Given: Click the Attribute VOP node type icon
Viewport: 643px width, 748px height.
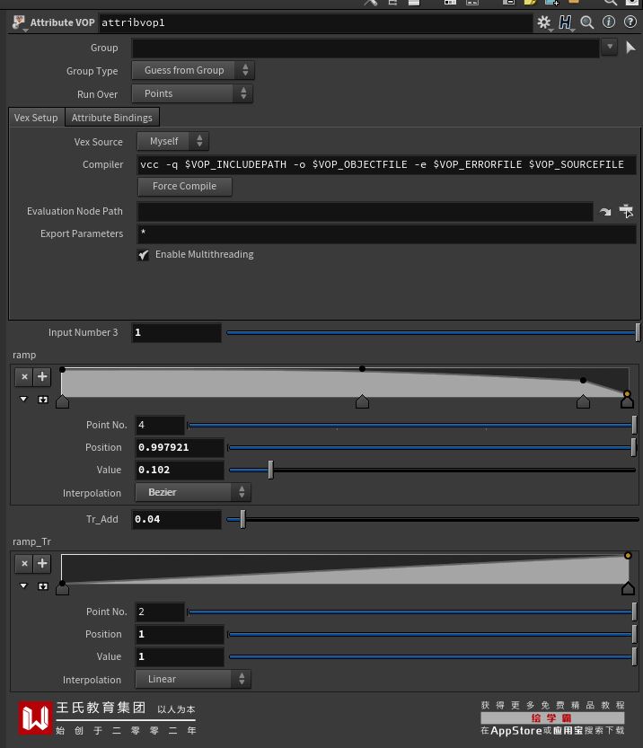Looking at the screenshot, I should click(x=19, y=22).
